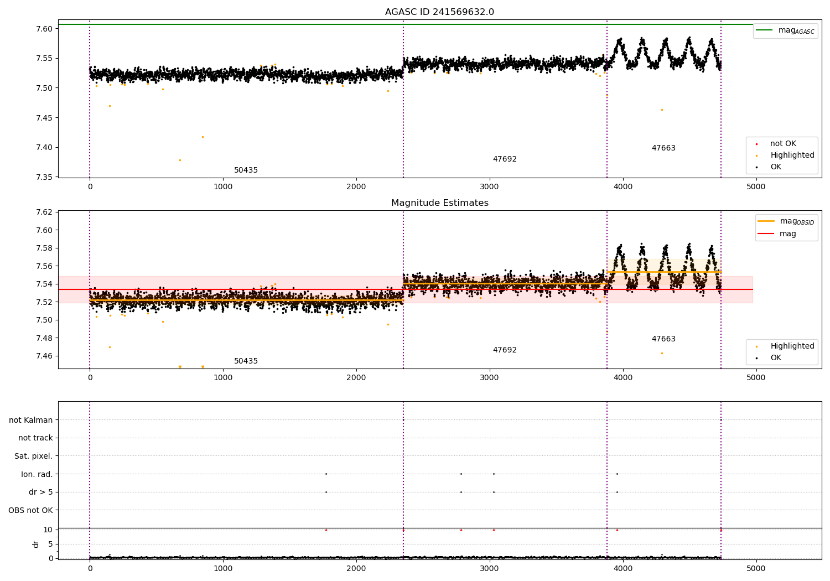This screenshot has height=581, width=830.
Task: Click the 'dr > 5' row label
Action: coord(41,492)
